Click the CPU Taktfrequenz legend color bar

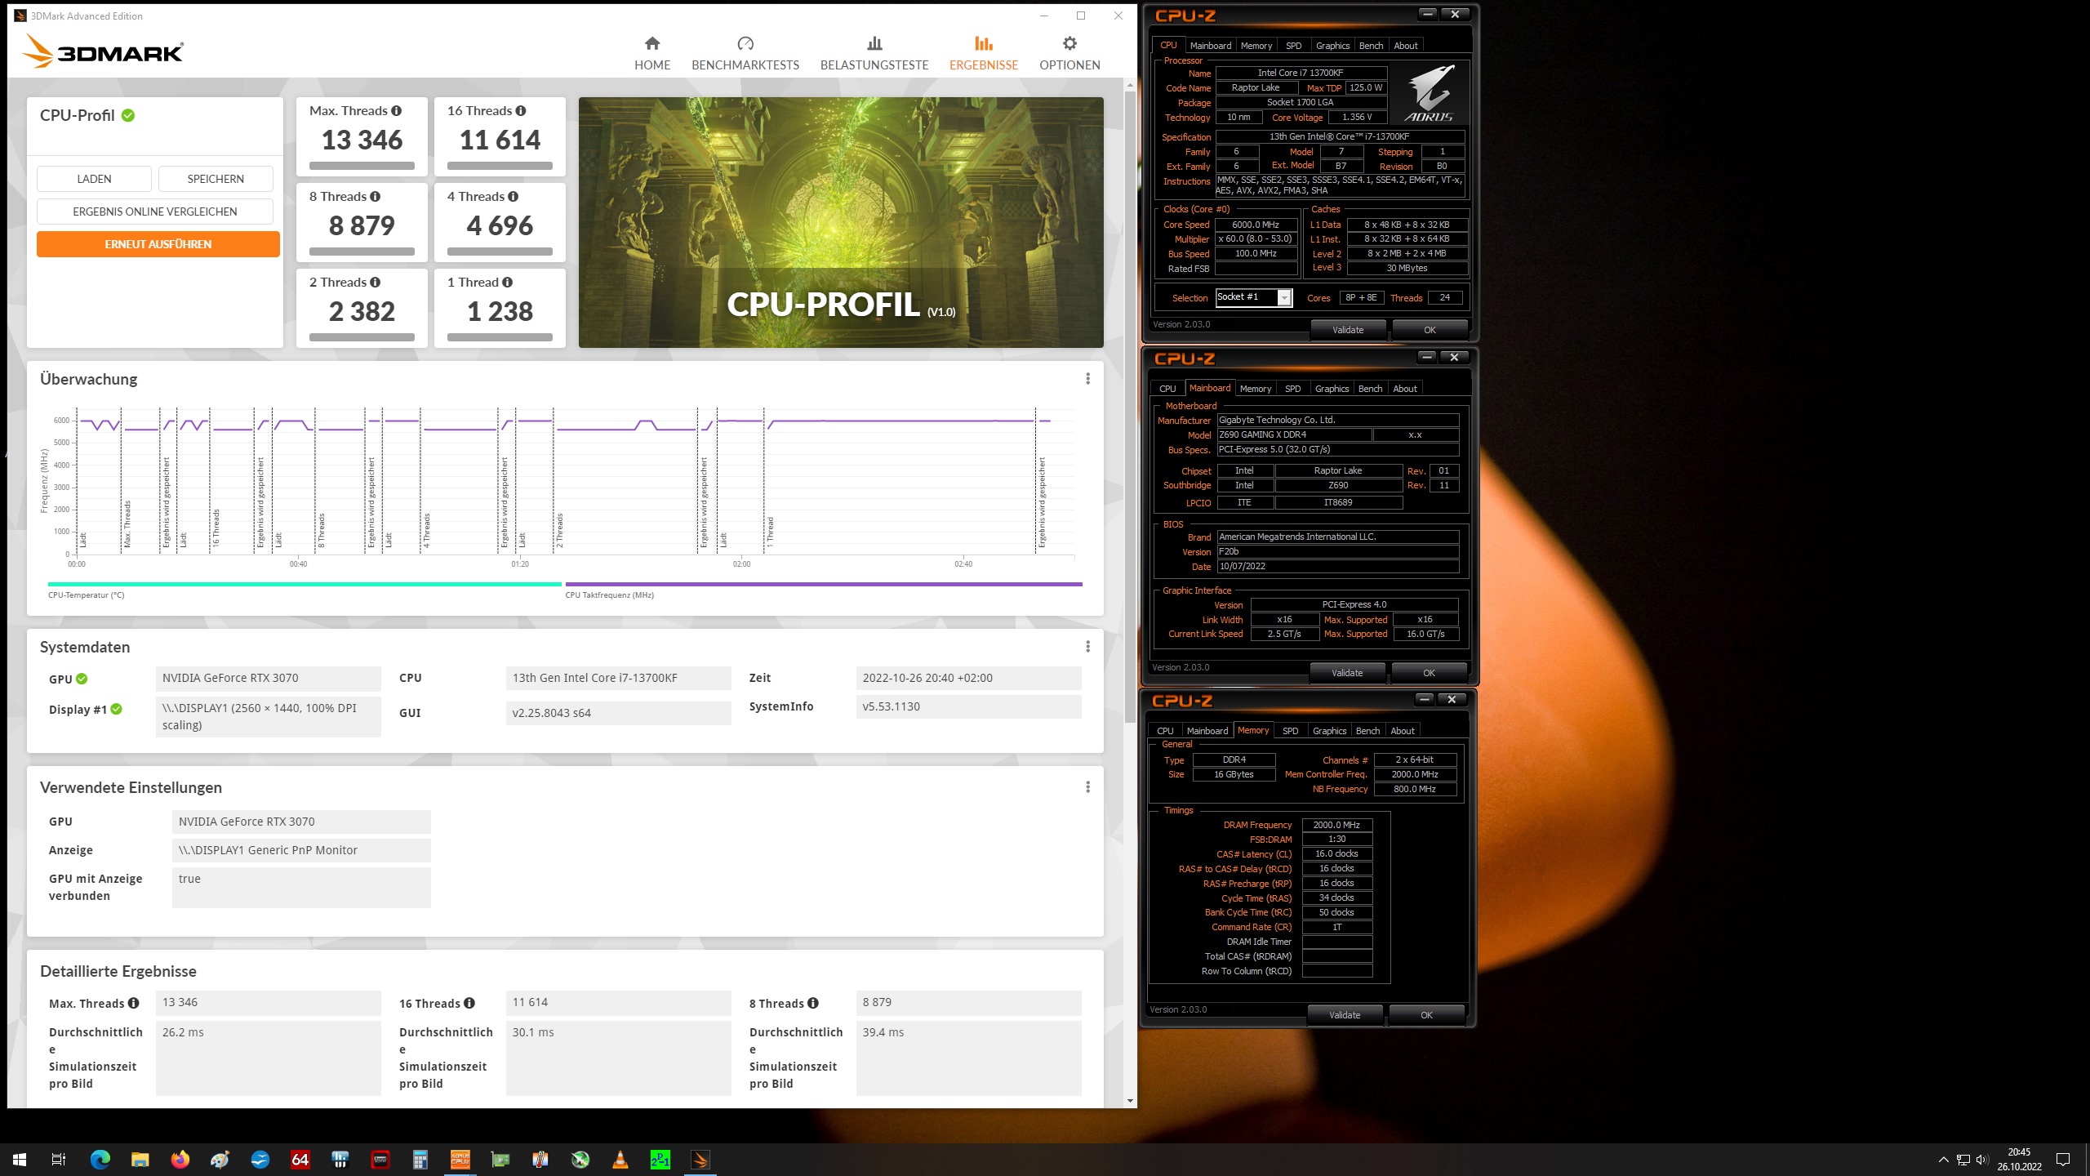tap(824, 585)
